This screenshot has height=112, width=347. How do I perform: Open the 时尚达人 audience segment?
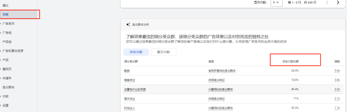(130, 108)
